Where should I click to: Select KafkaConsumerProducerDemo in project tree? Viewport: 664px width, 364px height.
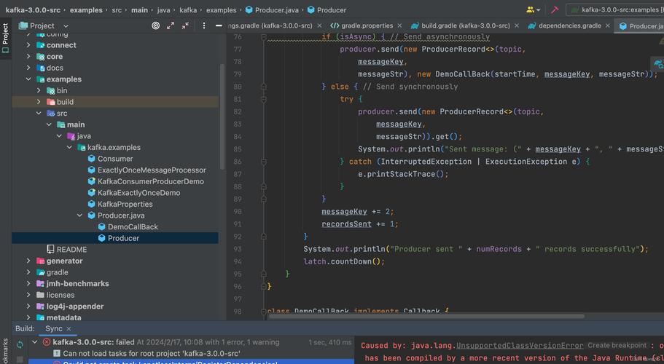click(150, 181)
